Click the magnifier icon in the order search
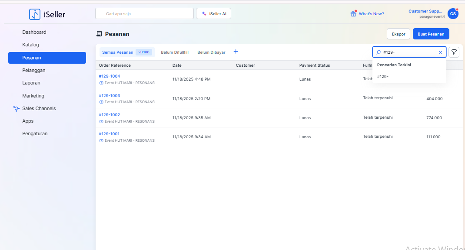Image resolution: width=465 pixels, height=250 pixels. point(379,52)
